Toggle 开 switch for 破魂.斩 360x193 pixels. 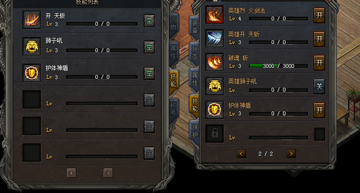pos(319,63)
